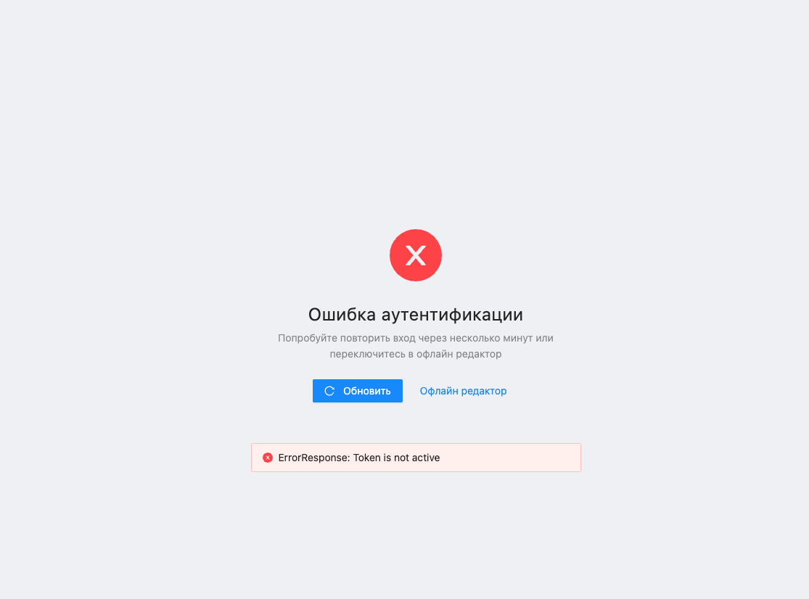Reload the page with Обновить button
This screenshot has width=809, height=599.
tap(357, 392)
